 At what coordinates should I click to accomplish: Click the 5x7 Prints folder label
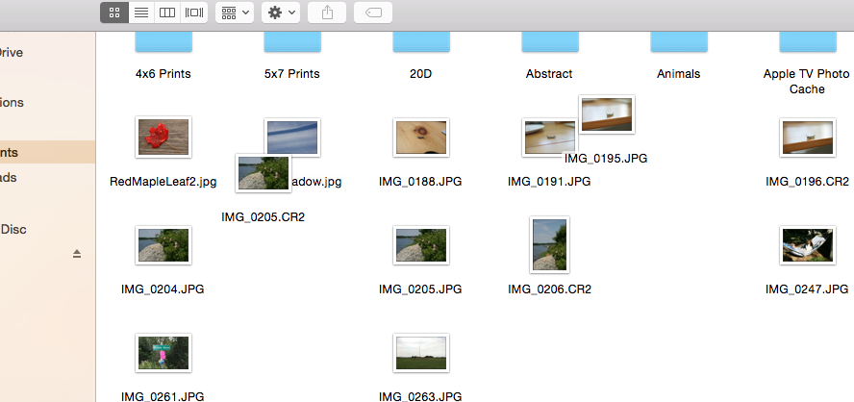pos(292,73)
